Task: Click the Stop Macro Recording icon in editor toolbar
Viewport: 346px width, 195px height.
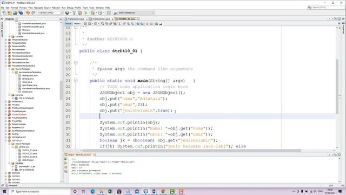Action: click(151, 24)
